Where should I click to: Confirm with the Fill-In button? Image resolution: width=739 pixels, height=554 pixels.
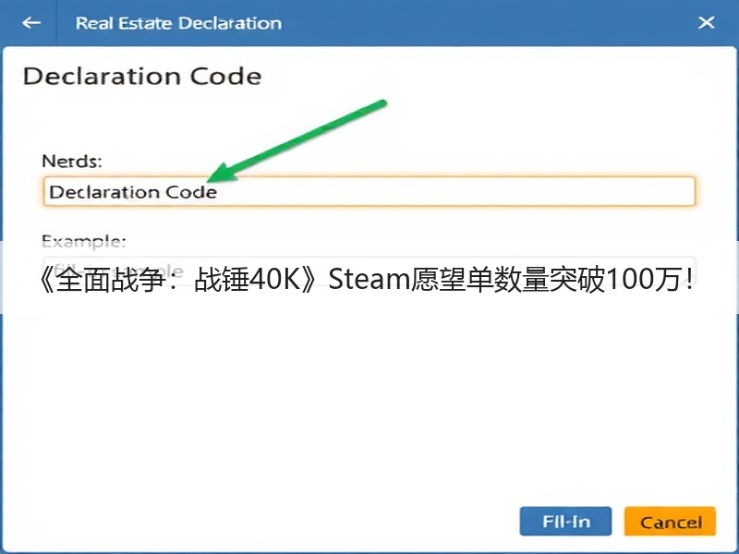(565, 521)
